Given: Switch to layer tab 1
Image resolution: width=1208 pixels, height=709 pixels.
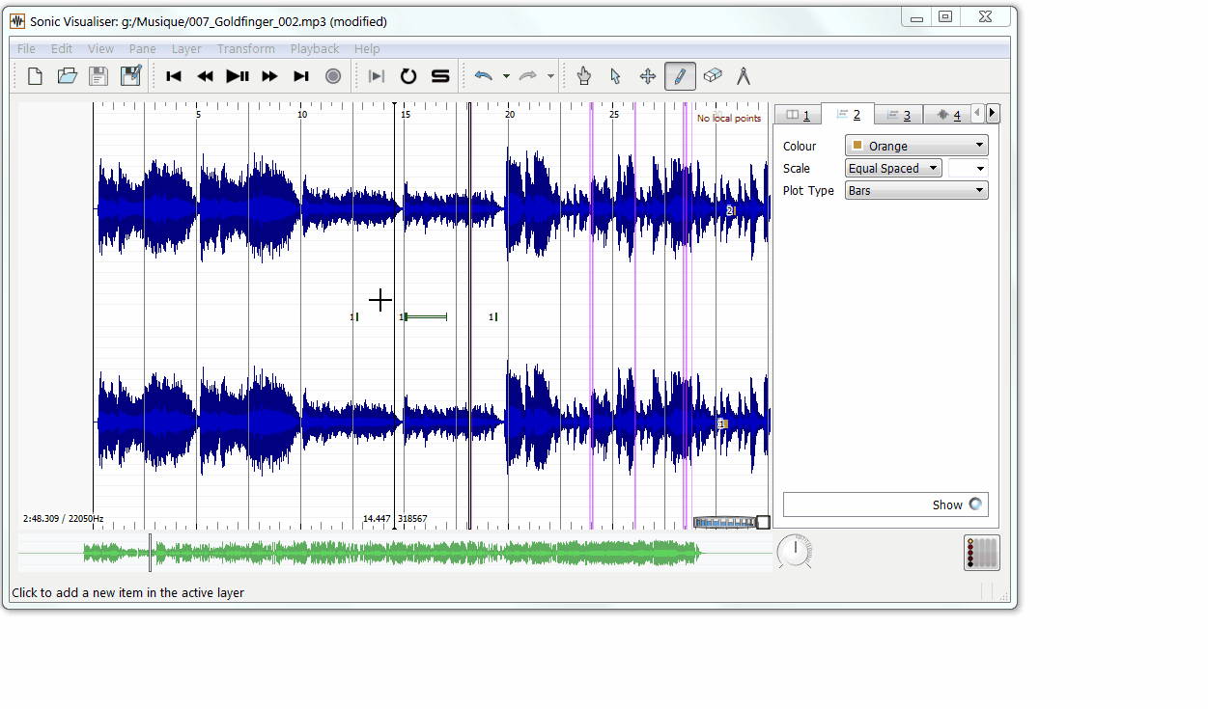Looking at the screenshot, I should [798, 115].
